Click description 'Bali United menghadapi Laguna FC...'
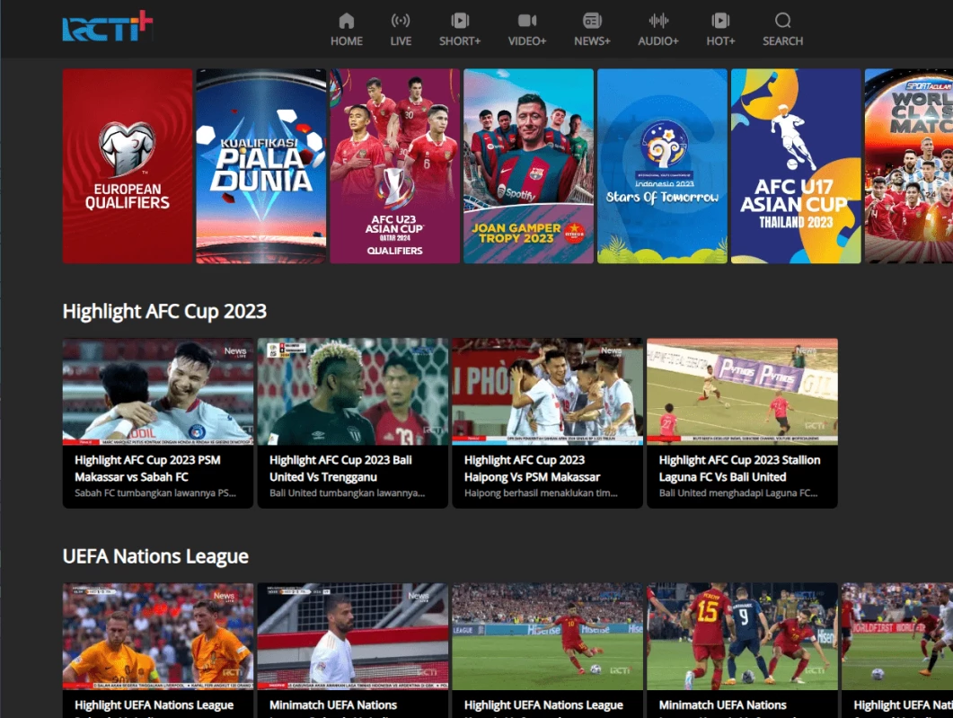This screenshot has height=718, width=953. [738, 493]
